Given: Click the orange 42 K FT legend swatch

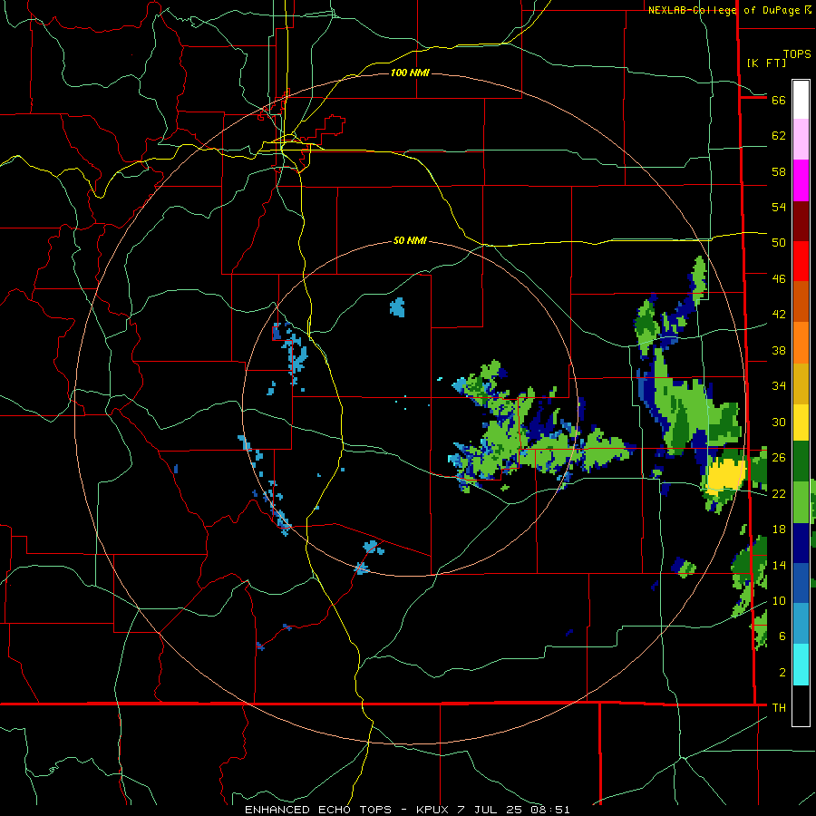Looking at the screenshot, I should pyautogui.click(x=801, y=342).
